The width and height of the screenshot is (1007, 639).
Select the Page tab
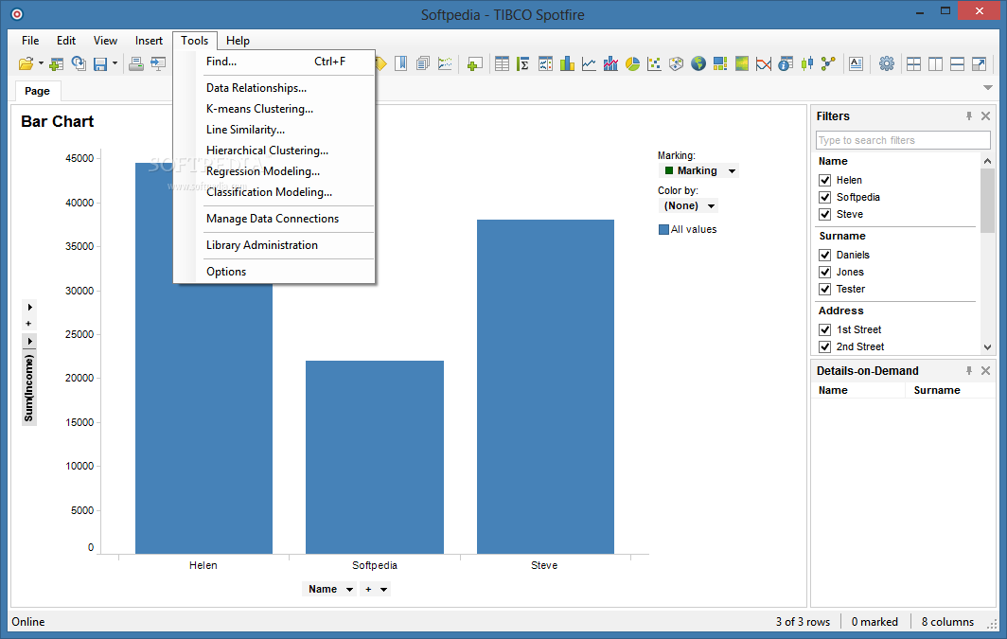37,91
